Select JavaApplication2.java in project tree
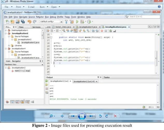 tap(30, 42)
